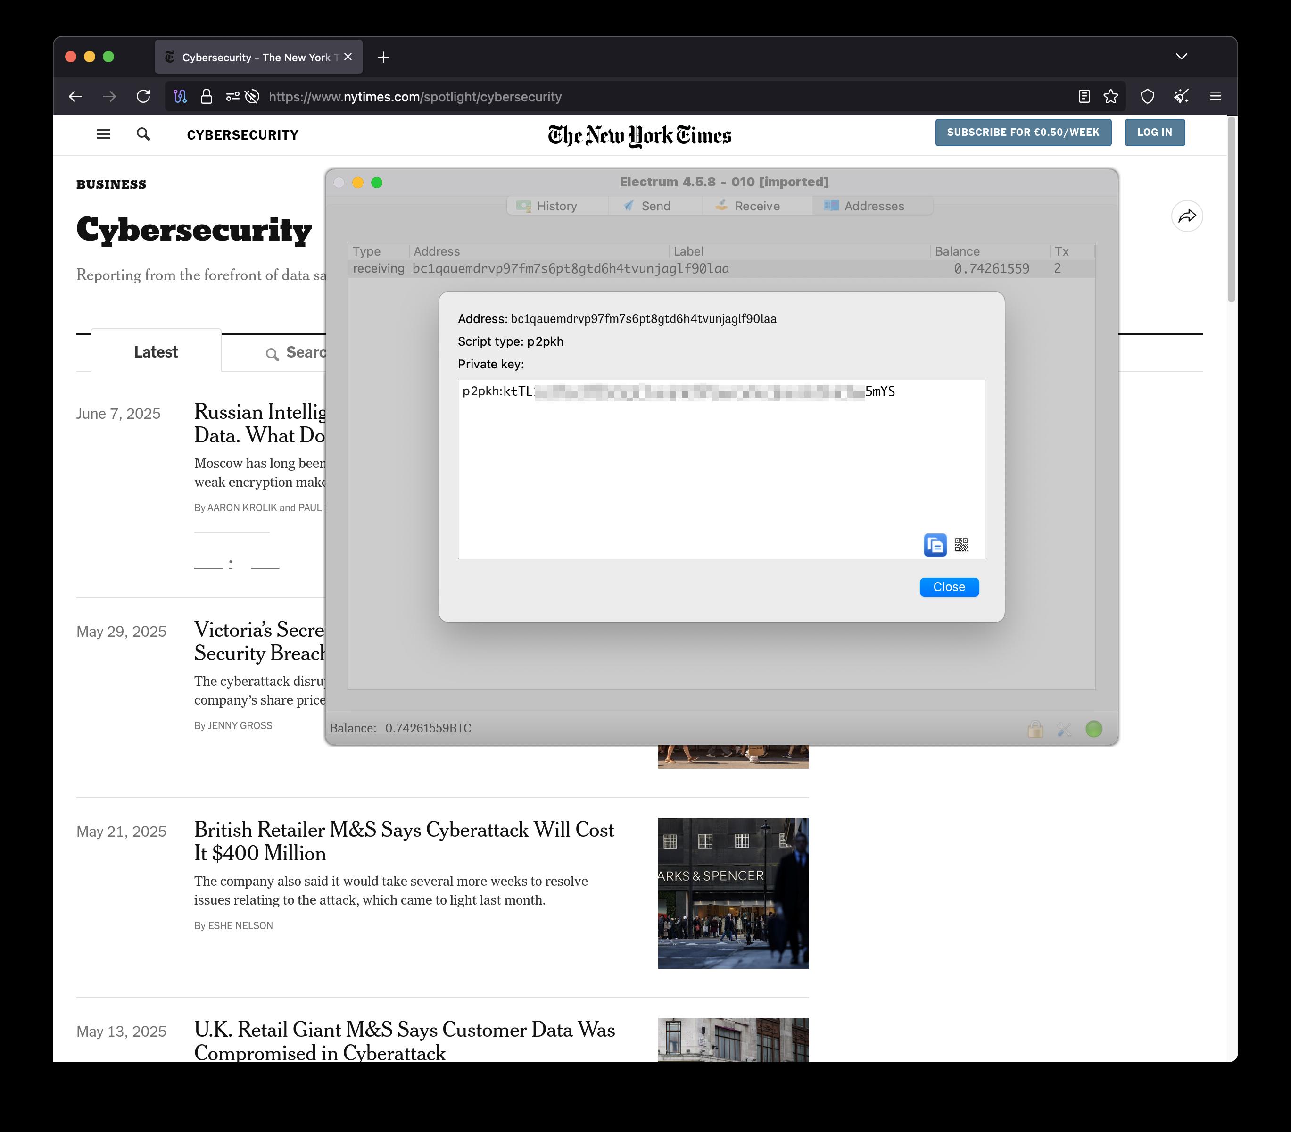This screenshot has width=1291, height=1132.
Task: Select the Latest tab
Action: pos(156,351)
